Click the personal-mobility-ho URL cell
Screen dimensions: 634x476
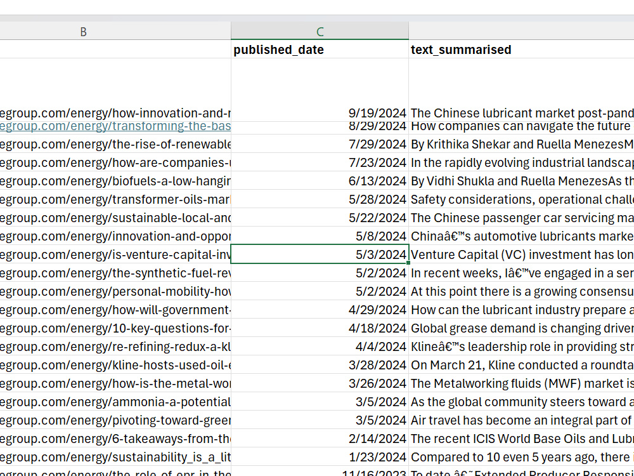tap(115, 291)
